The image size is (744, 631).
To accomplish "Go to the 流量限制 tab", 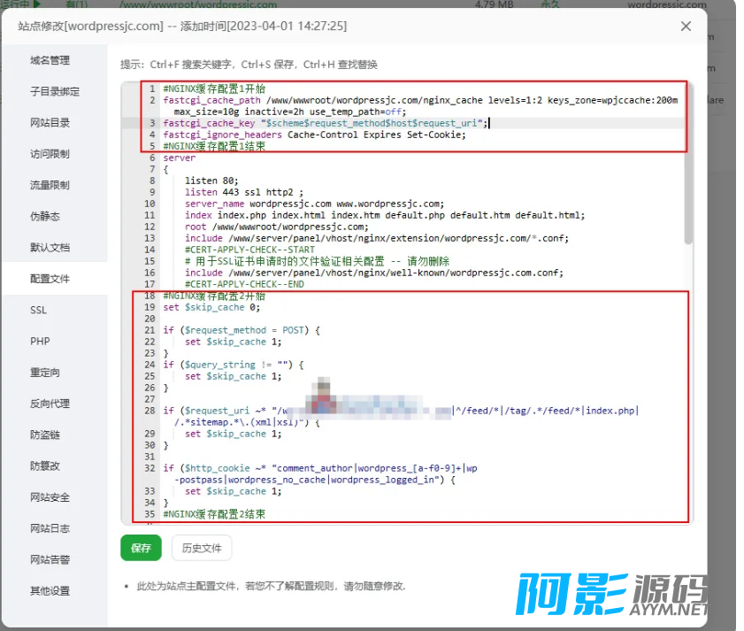I will 50,185.
